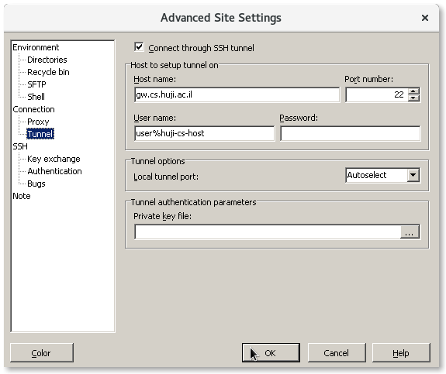
Task: Select Key exchange under SSH
Action: coord(54,159)
